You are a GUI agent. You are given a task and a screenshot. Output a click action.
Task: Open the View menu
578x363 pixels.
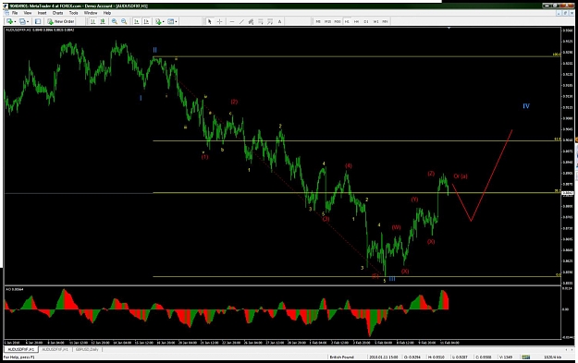coord(28,13)
